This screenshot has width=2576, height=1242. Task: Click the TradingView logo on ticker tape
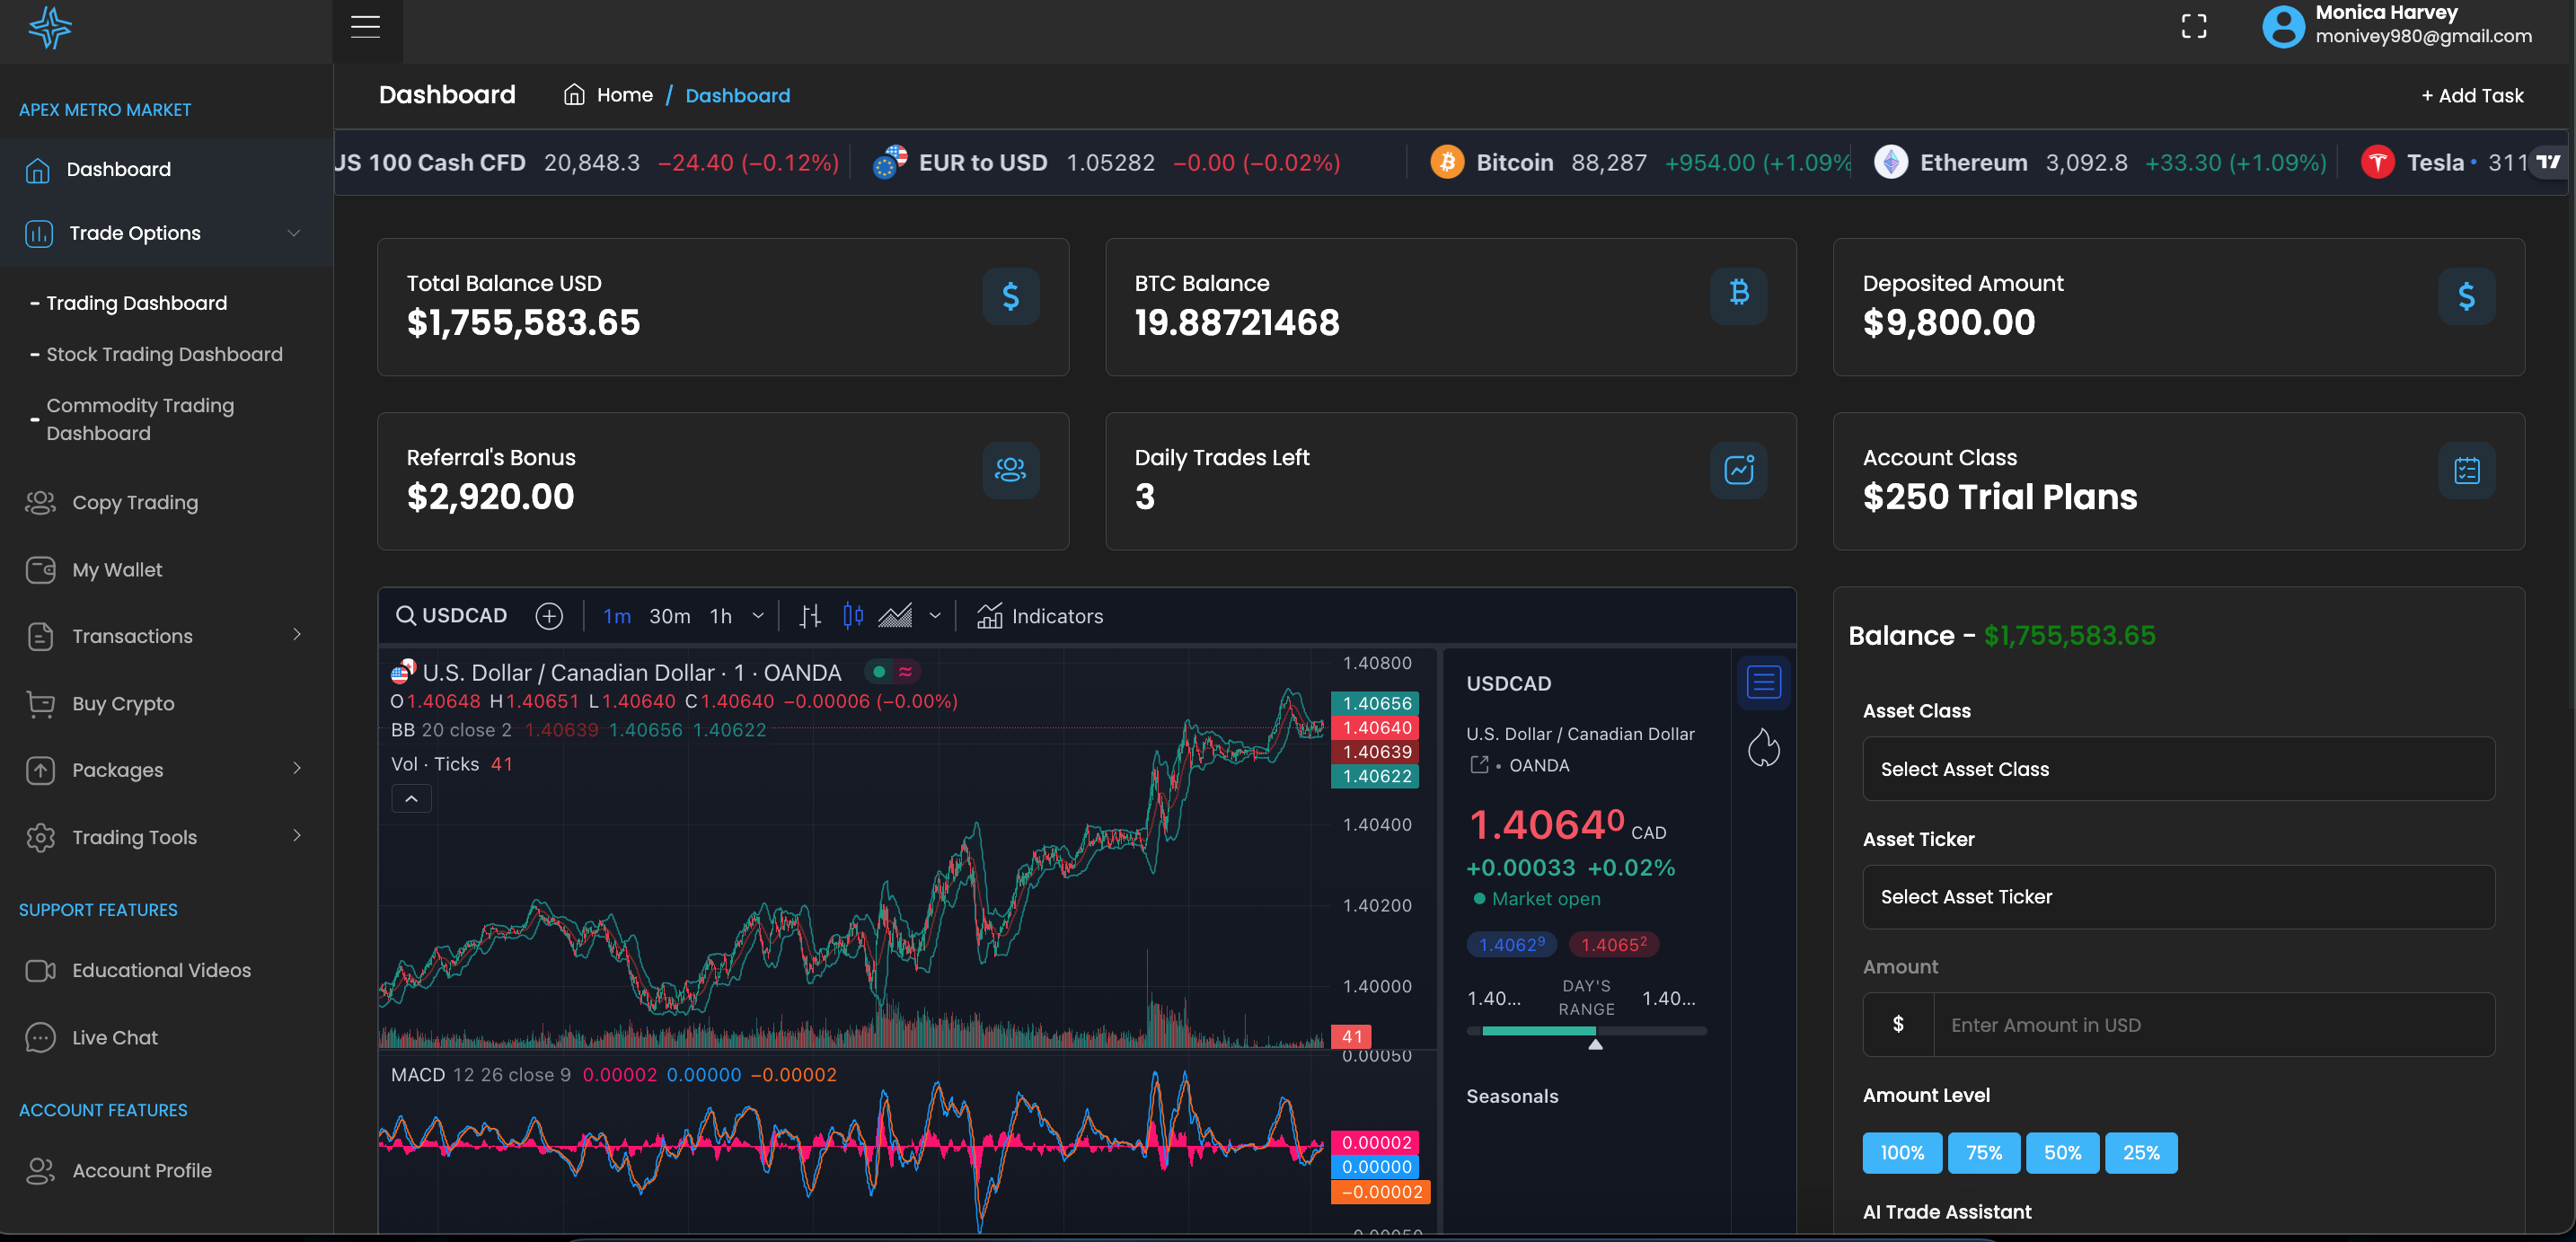(2549, 162)
